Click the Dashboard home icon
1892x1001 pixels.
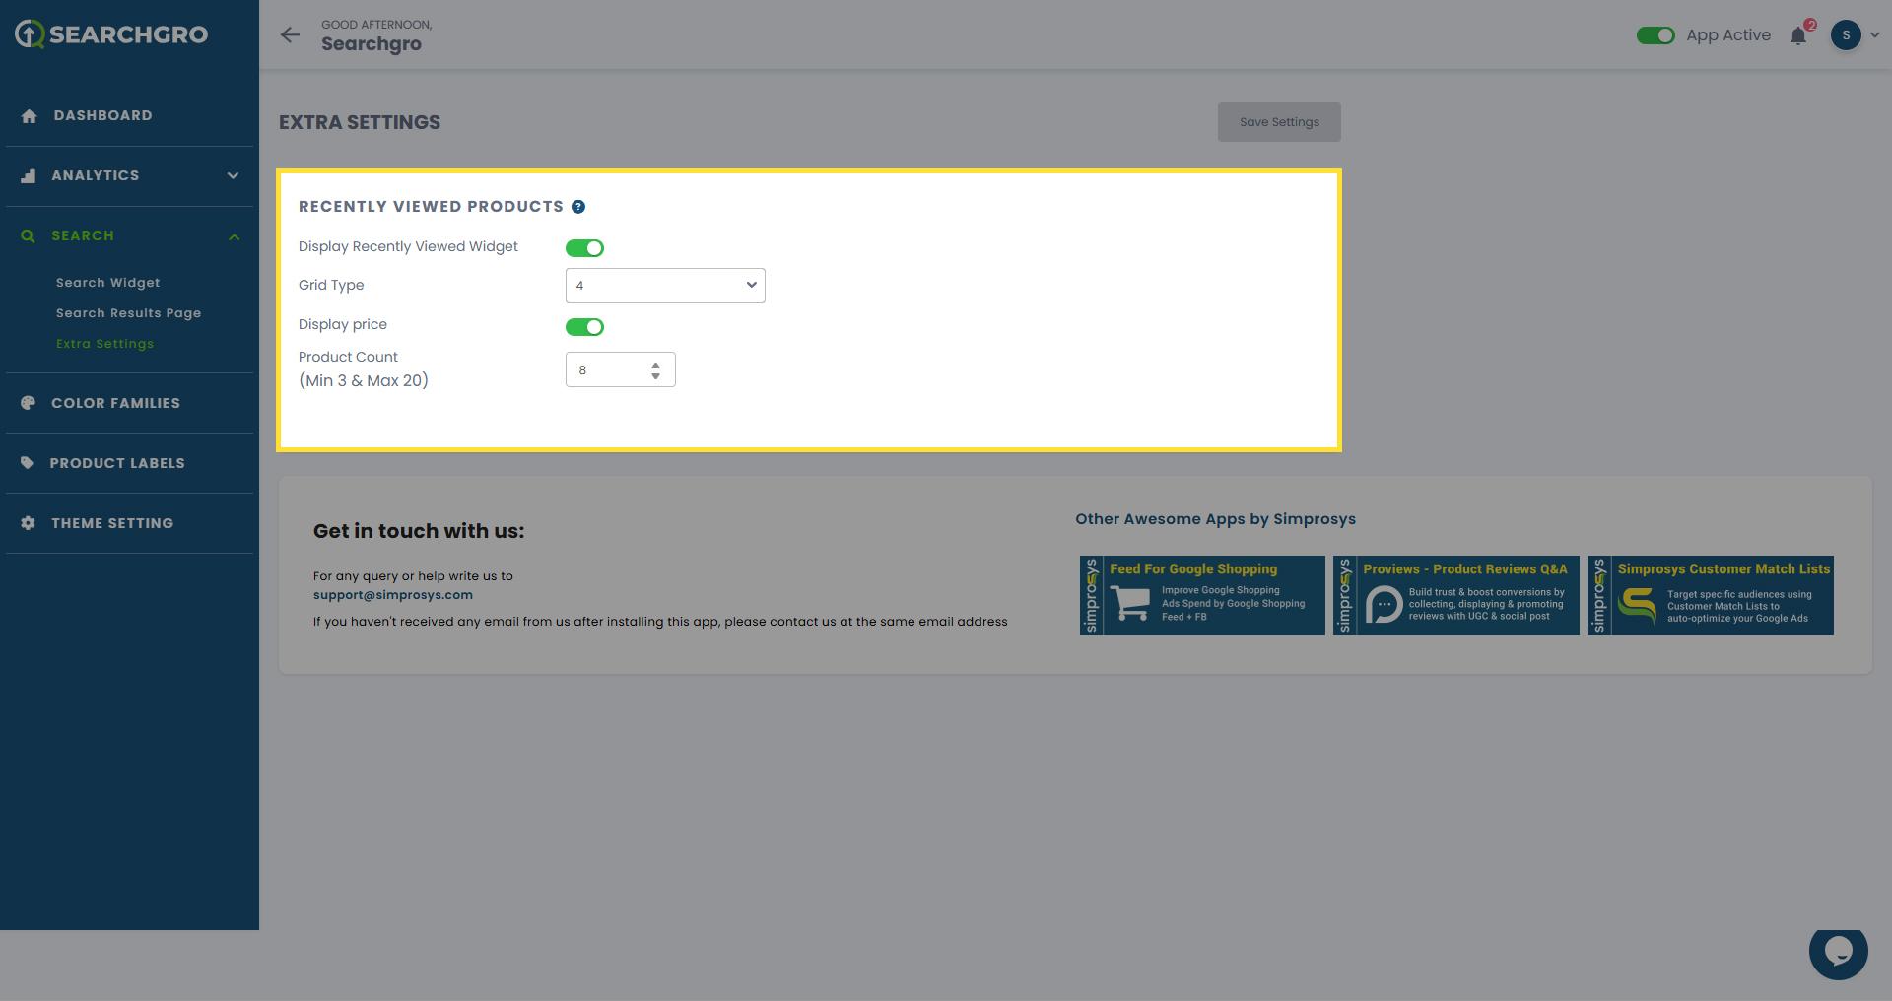[29, 116]
